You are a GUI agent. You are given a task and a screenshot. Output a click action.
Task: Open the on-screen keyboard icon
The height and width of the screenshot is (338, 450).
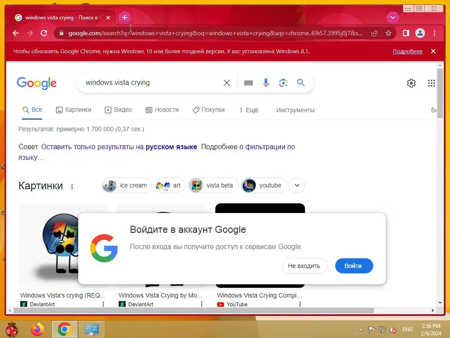coord(249,83)
